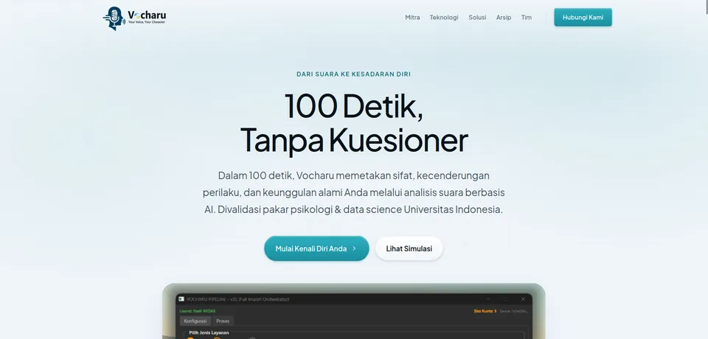The height and width of the screenshot is (339, 708).
Task: Click the 'DARI SUARA KE KESADARAN DIRI' tagline
Action: [353, 74]
